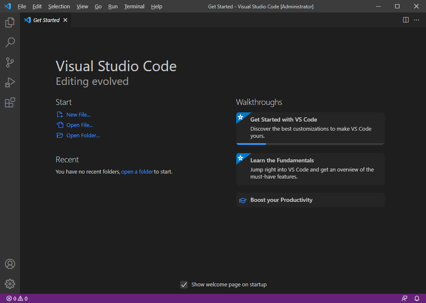Click the 'open a folder' link
This screenshot has width=426, height=303.
pyautogui.click(x=137, y=172)
